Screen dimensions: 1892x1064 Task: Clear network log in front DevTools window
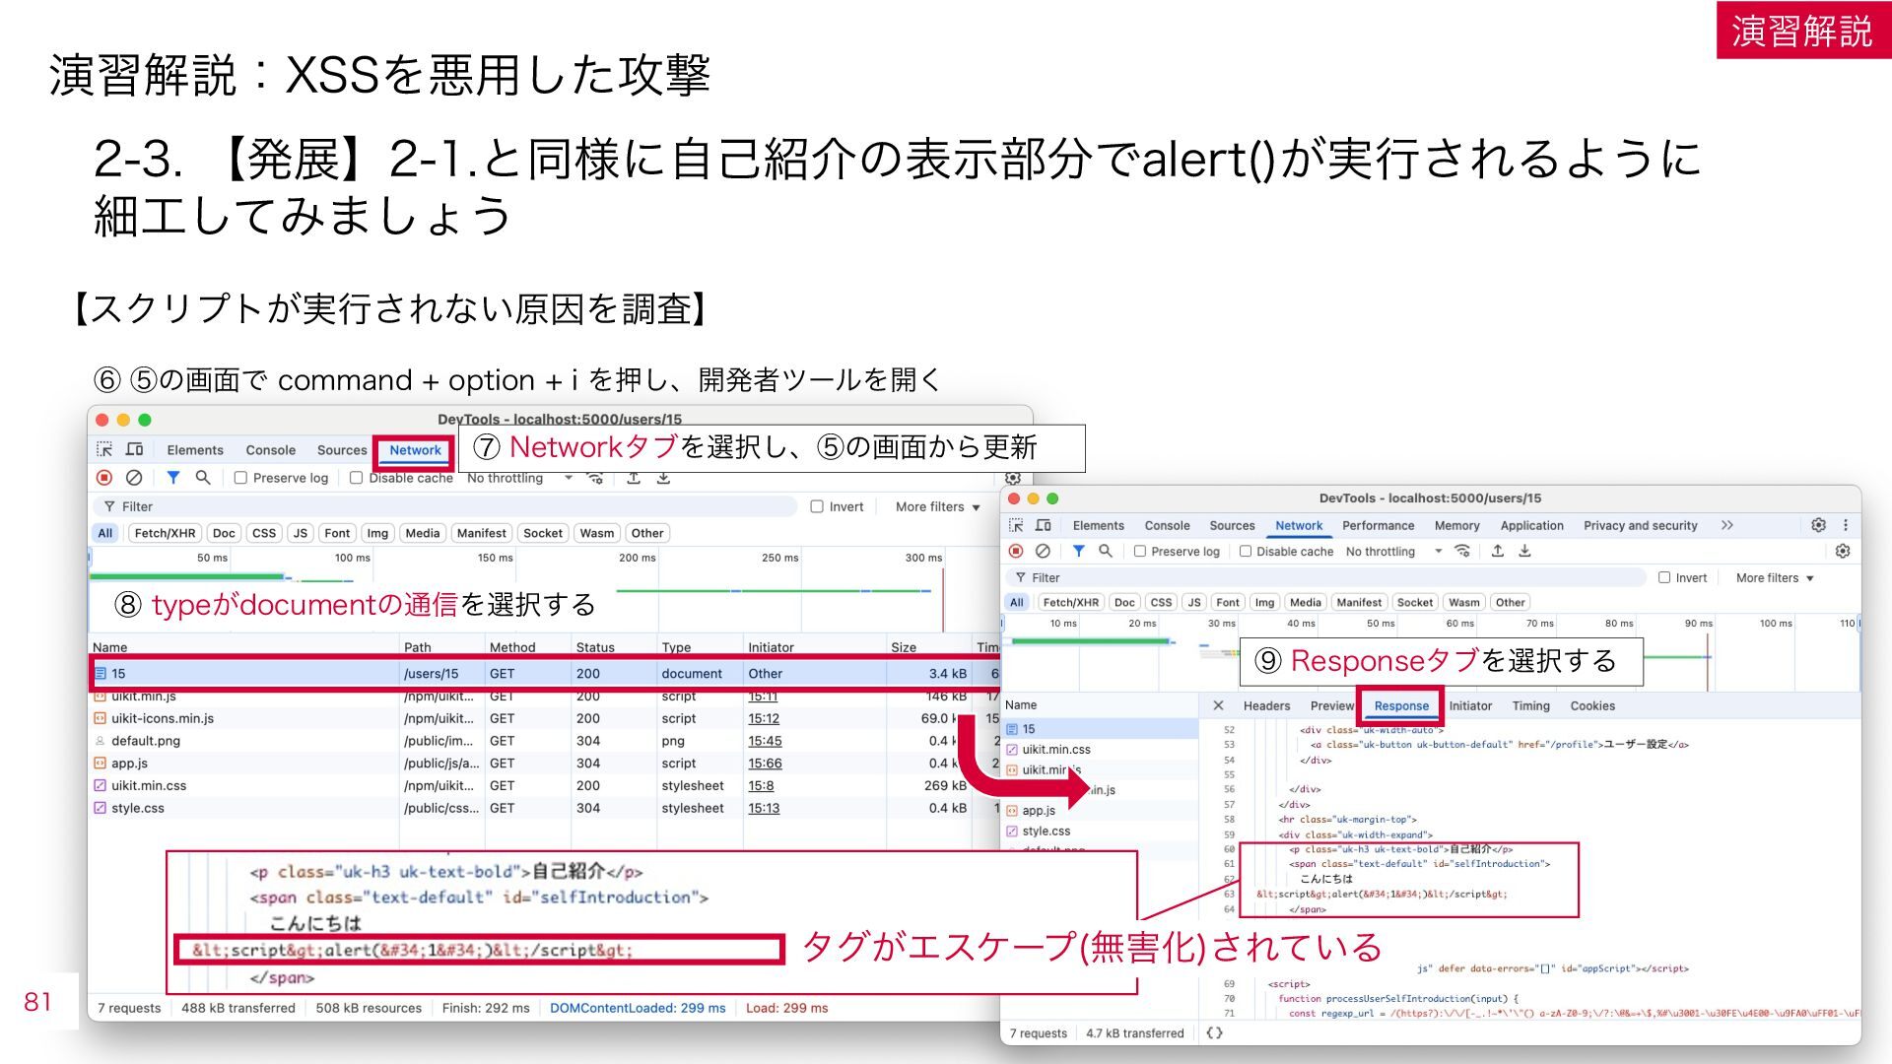1043,552
